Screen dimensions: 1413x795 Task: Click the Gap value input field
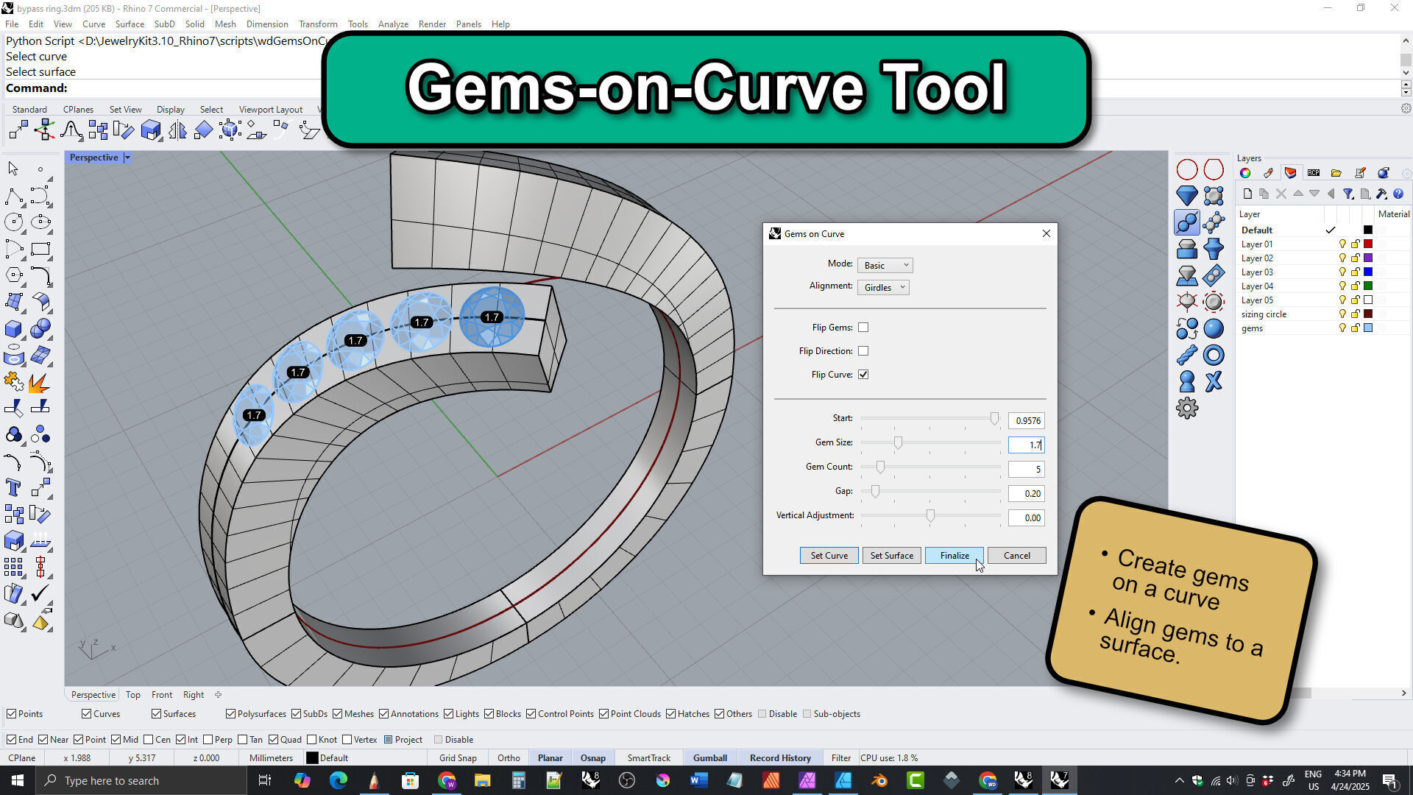[1026, 494]
